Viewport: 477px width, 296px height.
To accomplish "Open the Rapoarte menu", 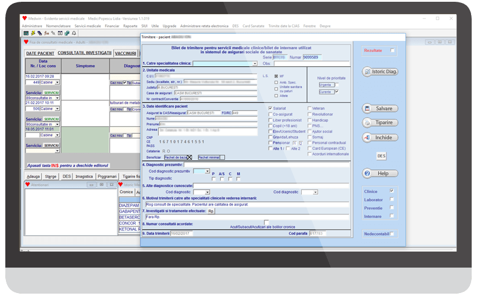I will (x=130, y=26).
